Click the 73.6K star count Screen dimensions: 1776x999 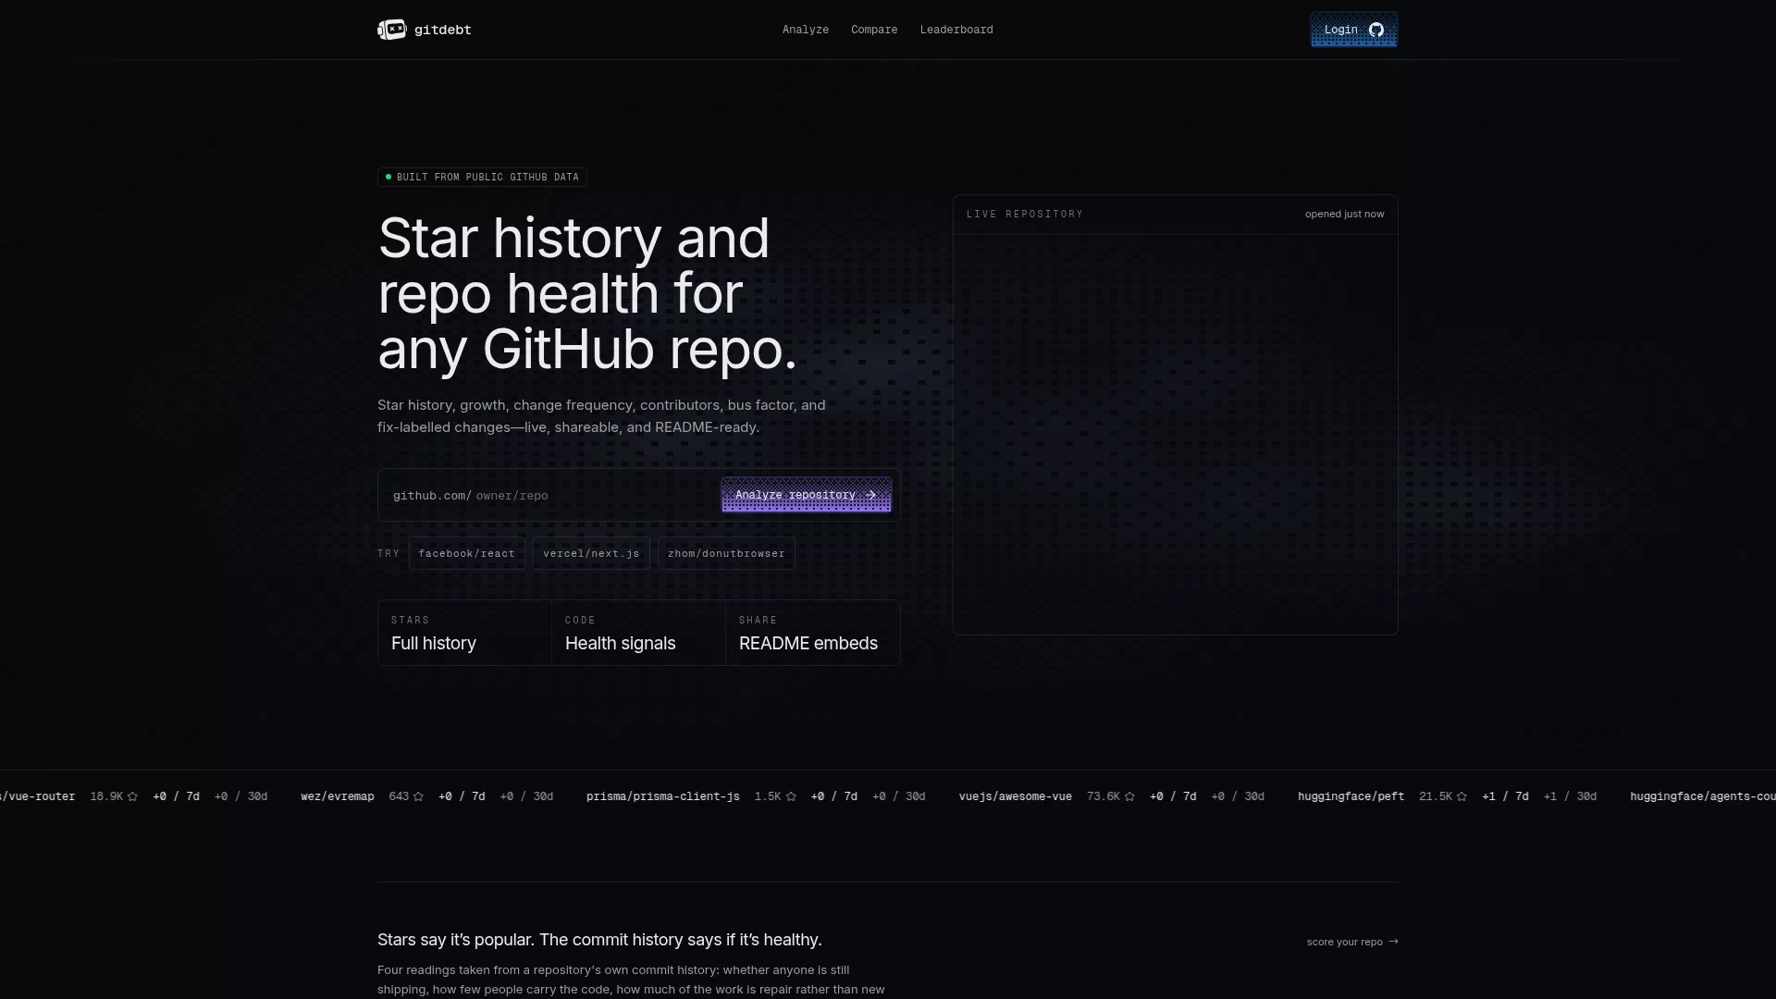point(1104,796)
